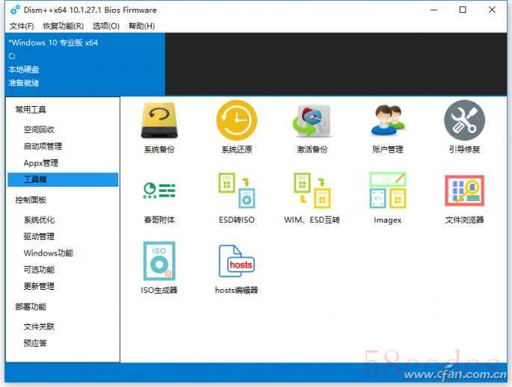Open the 选项(O) menu
This screenshot has height=387, width=512.
(106, 26)
